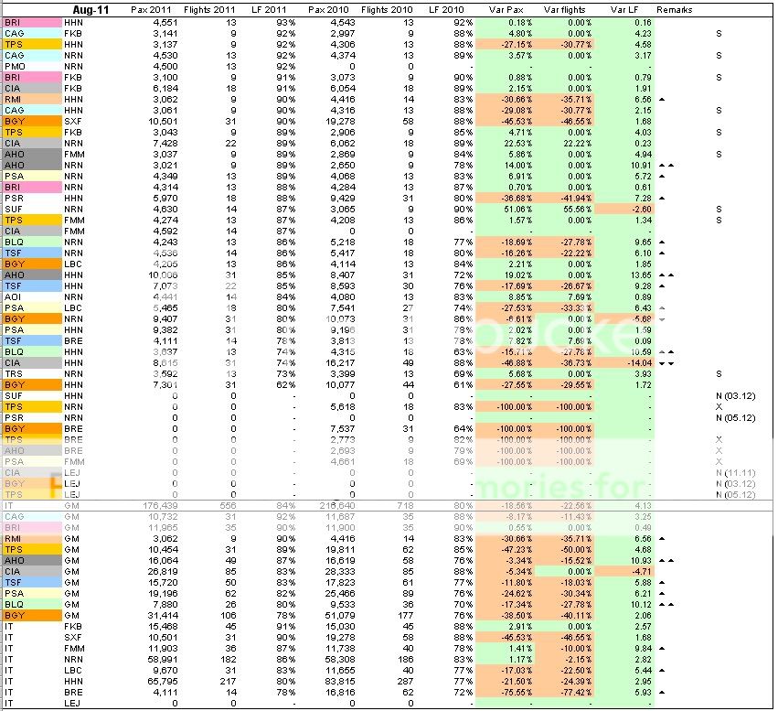The height and width of the screenshot is (711, 778).
Task: Select the Aug-11 header cell
Action: 91,9
